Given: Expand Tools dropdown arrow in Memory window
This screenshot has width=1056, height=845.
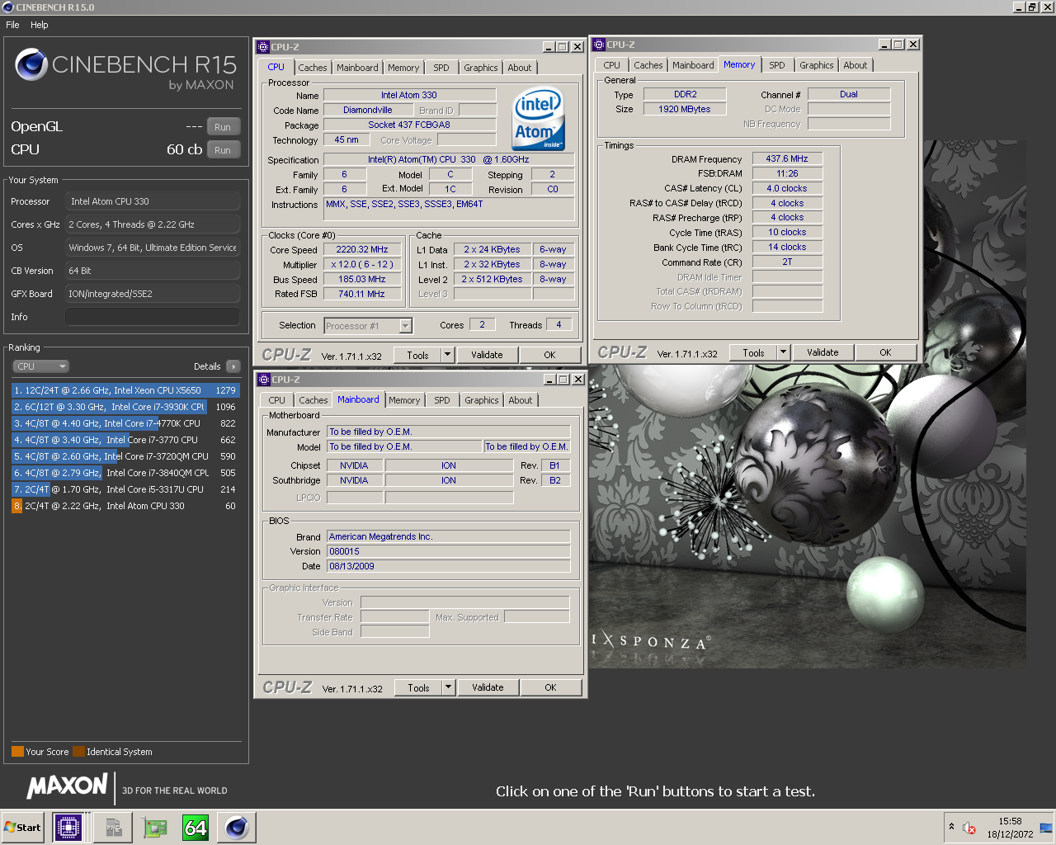Looking at the screenshot, I should [784, 352].
